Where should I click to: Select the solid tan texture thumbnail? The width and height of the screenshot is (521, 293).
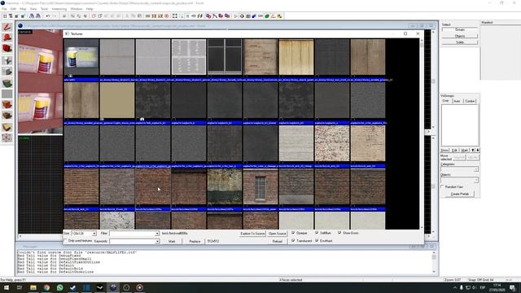(x=117, y=100)
